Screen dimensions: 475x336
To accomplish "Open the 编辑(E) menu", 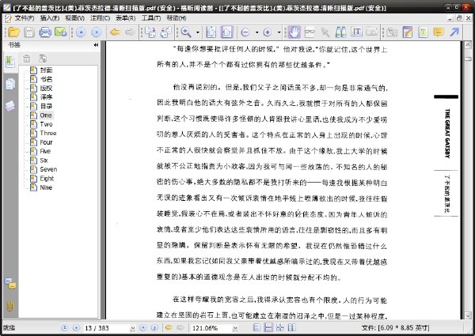I will pos(50,18).
